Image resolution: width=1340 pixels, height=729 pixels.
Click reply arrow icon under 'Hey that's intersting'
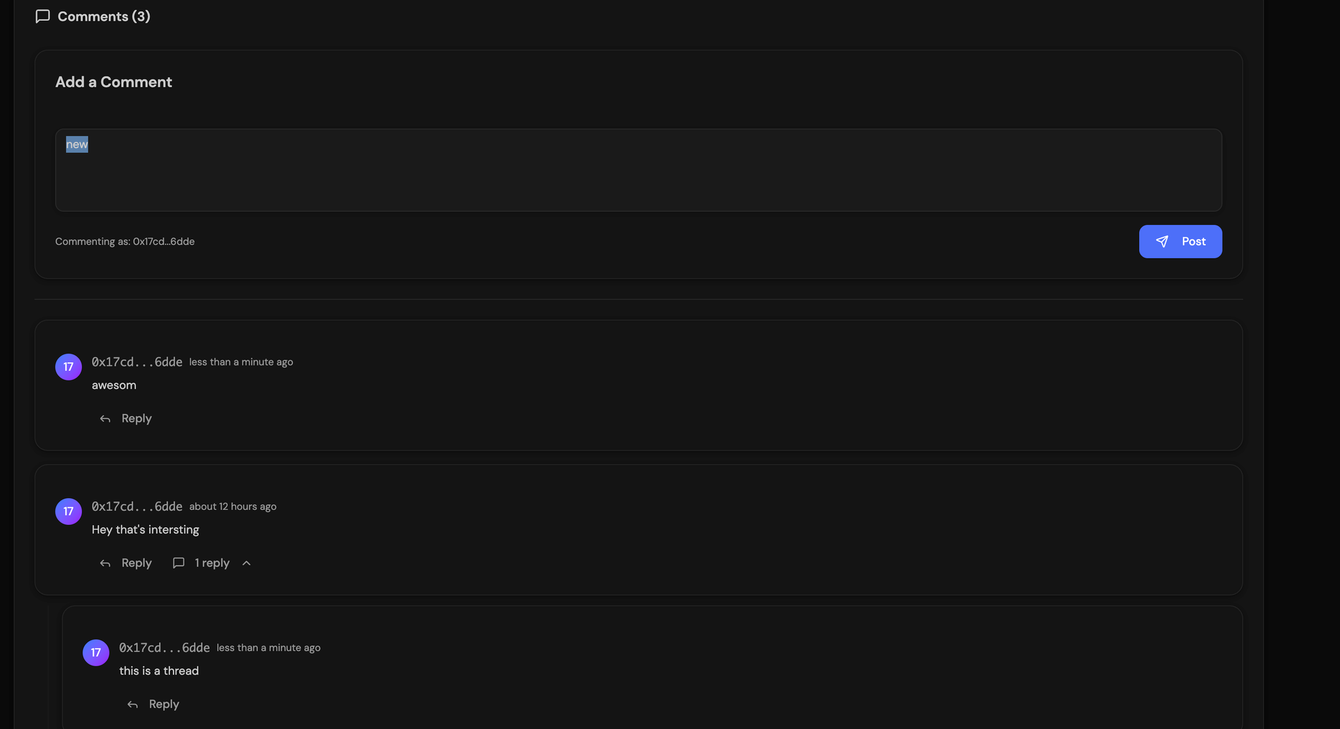tap(105, 564)
